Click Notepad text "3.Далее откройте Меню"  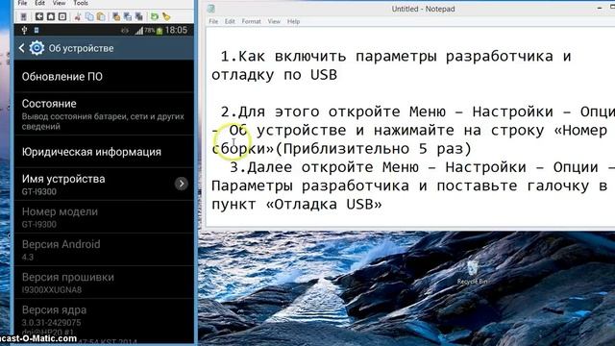pos(324,167)
